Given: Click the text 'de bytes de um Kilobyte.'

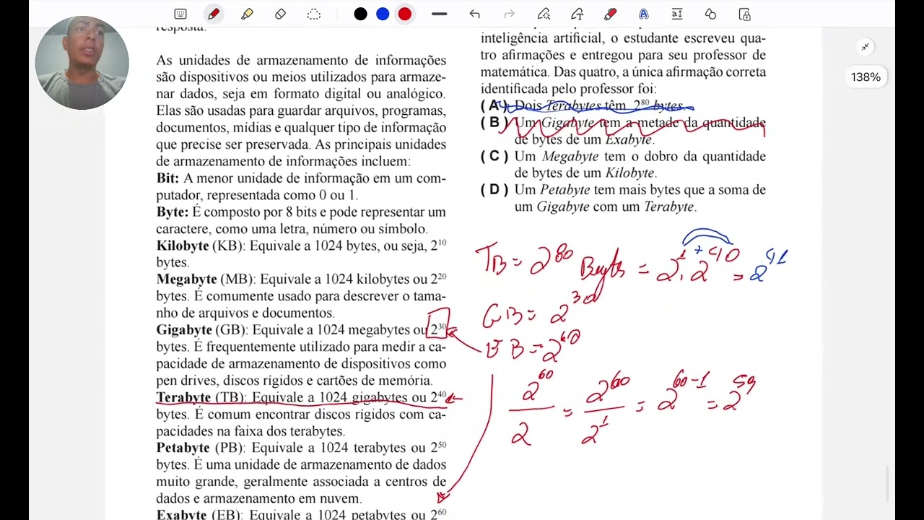Looking at the screenshot, I should 585,173.
